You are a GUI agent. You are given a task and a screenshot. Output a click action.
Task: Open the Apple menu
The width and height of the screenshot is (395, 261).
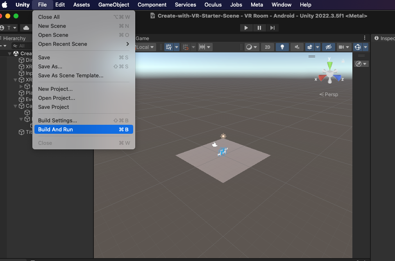coord(5,5)
